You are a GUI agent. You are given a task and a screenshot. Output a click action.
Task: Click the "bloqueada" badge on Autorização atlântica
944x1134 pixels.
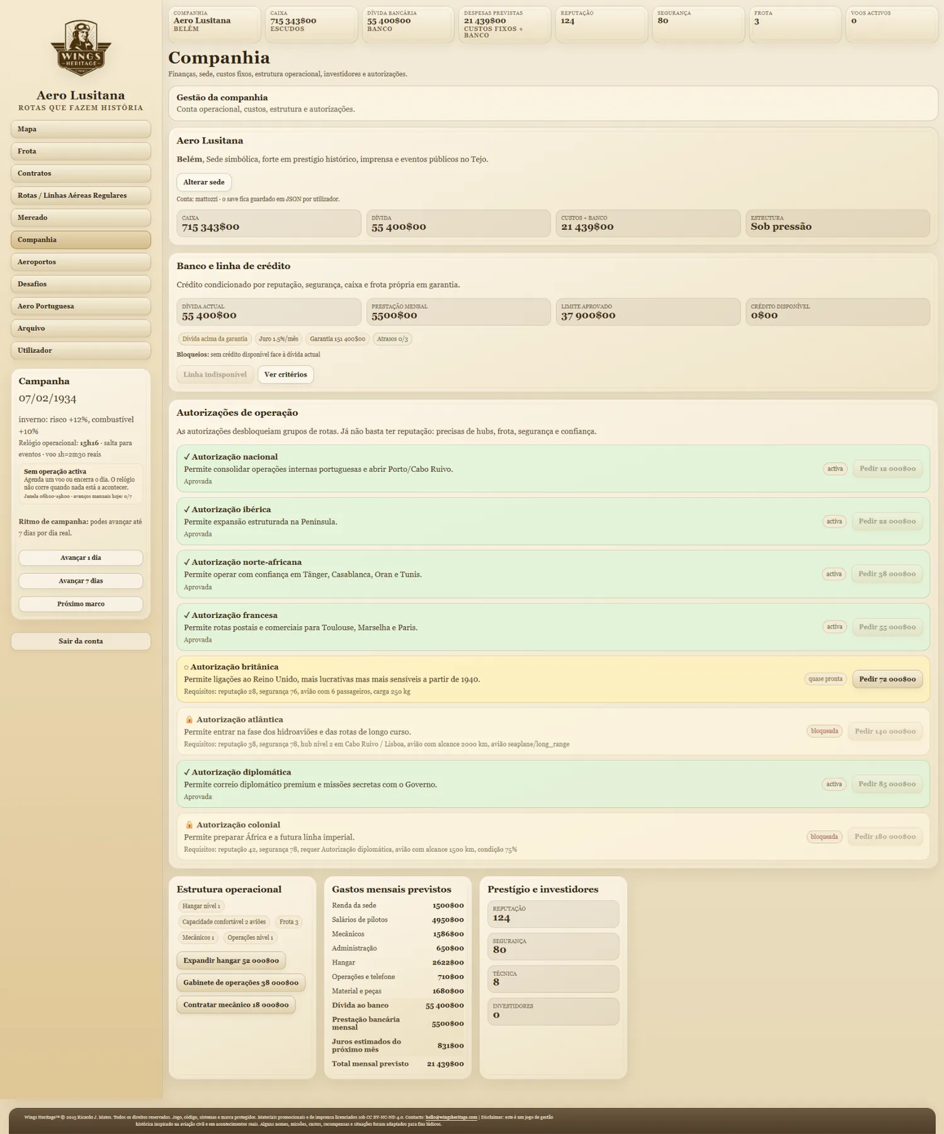click(824, 731)
